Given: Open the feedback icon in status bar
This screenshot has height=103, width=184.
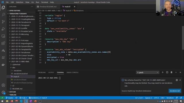Looking at the screenshot, I should pyautogui.click(x=177, y=98).
